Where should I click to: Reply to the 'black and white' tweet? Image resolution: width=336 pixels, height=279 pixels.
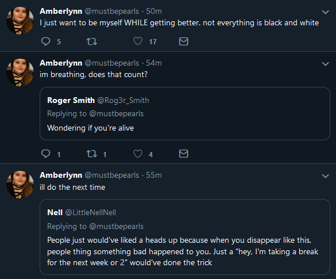(45, 41)
